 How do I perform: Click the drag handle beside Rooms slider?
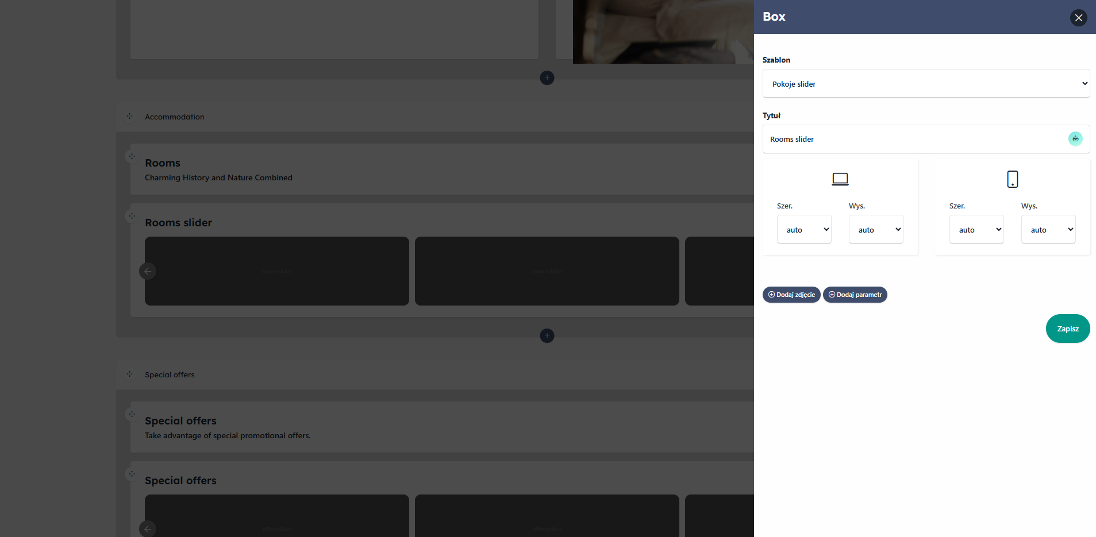(132, 217)
